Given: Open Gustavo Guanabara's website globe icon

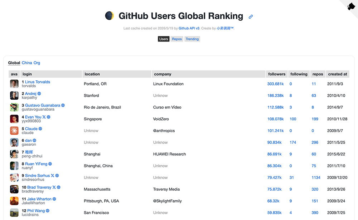Looking at the screenshot, I should click(63, 105).
